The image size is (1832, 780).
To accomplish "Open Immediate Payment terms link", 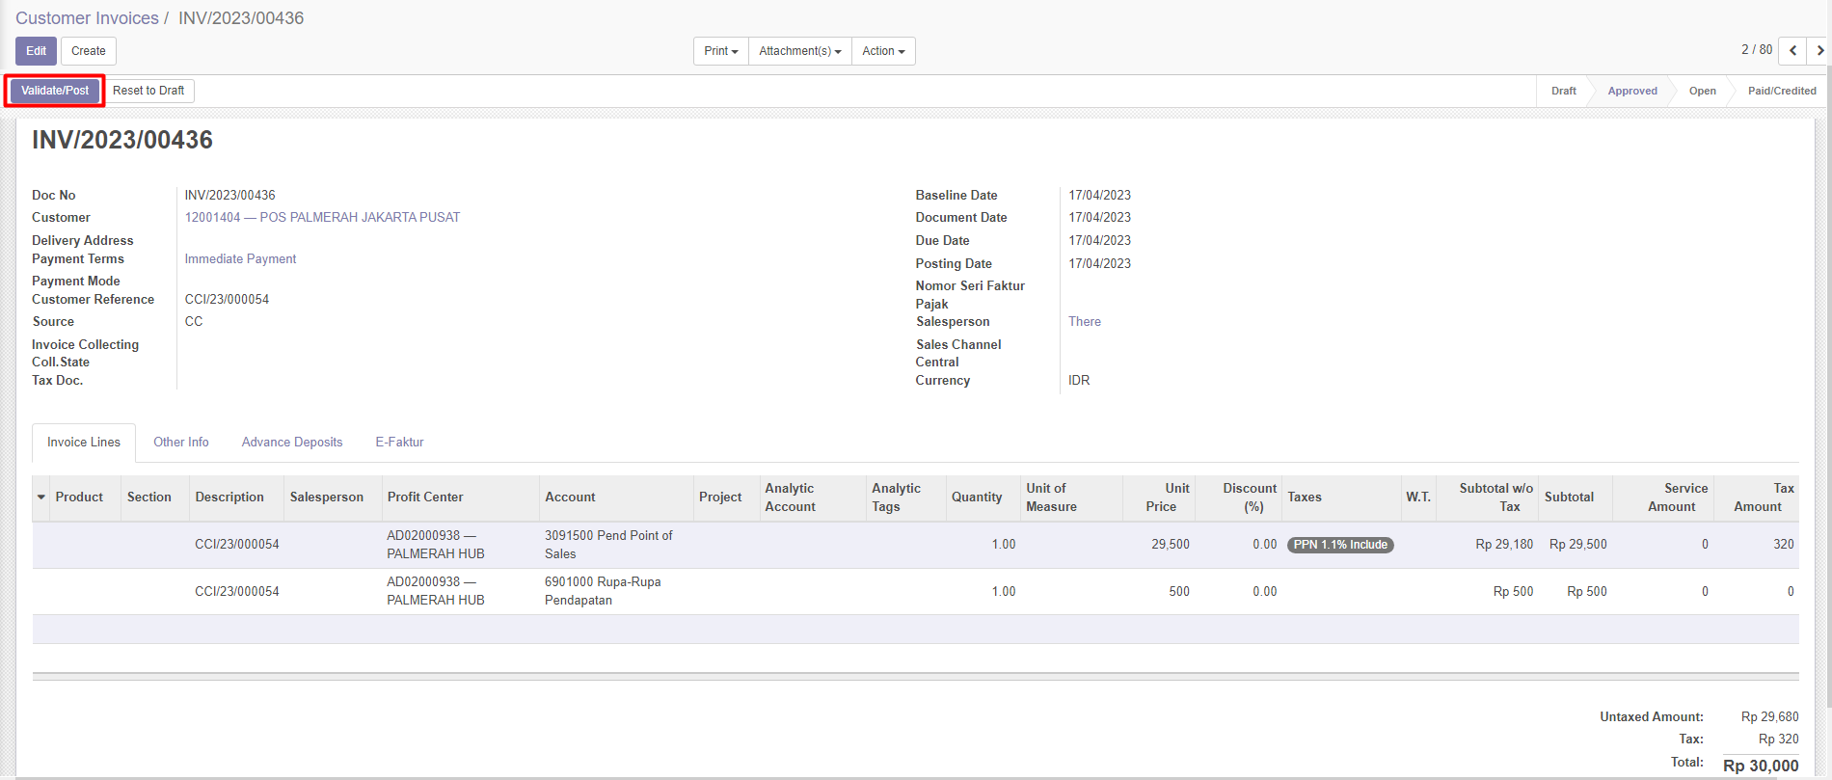I will 240,258.
